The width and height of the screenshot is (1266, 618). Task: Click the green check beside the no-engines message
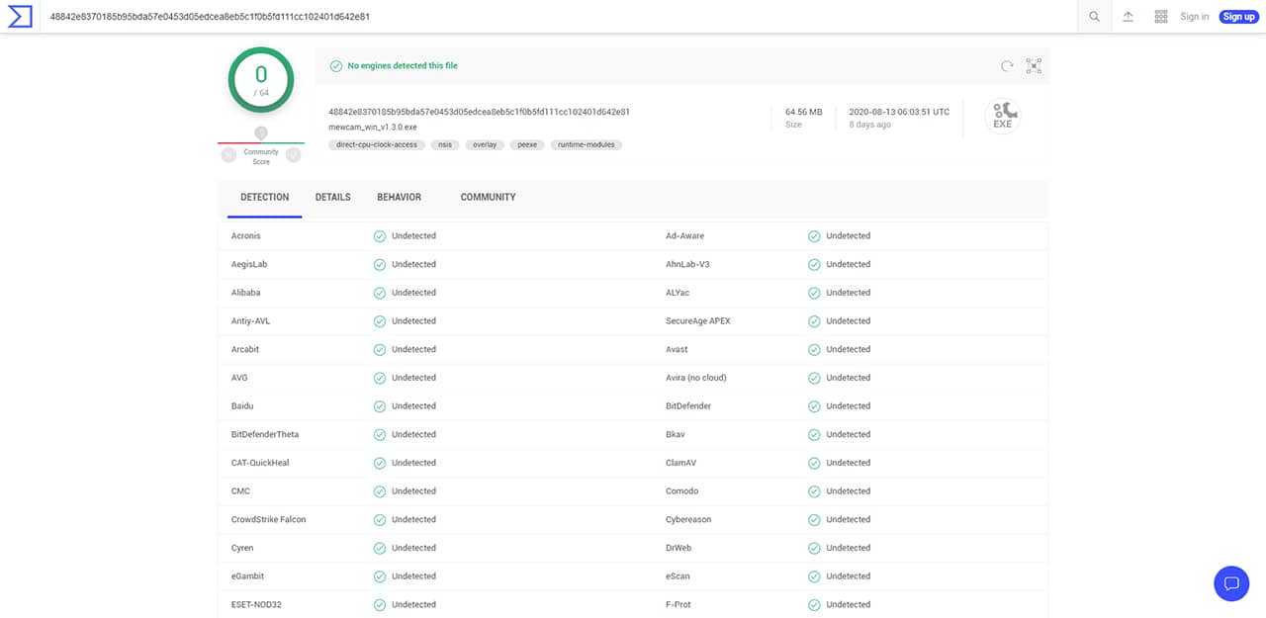tap(336, 66)
